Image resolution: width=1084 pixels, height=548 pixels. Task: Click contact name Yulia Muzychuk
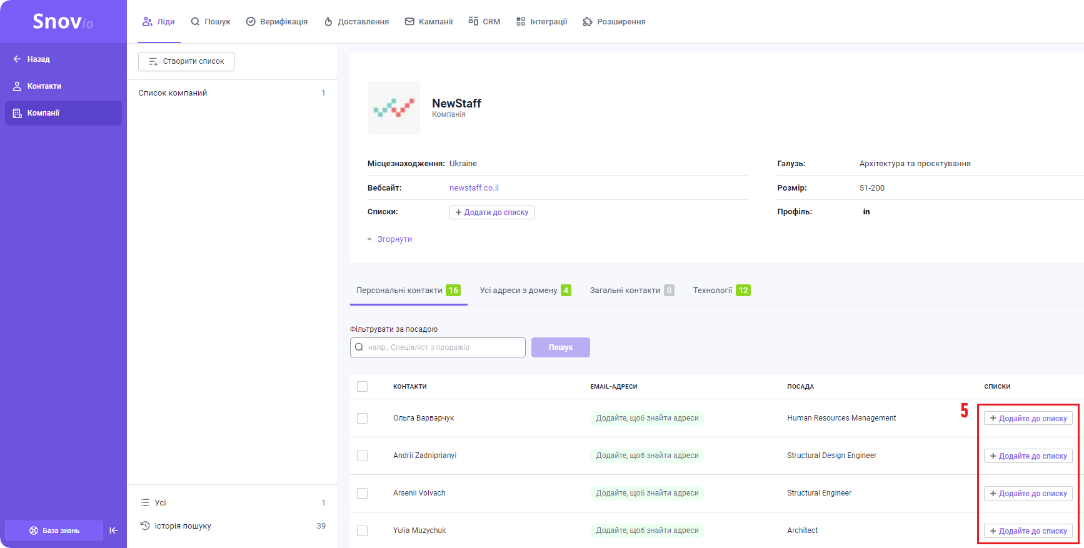tap(419, 531)
